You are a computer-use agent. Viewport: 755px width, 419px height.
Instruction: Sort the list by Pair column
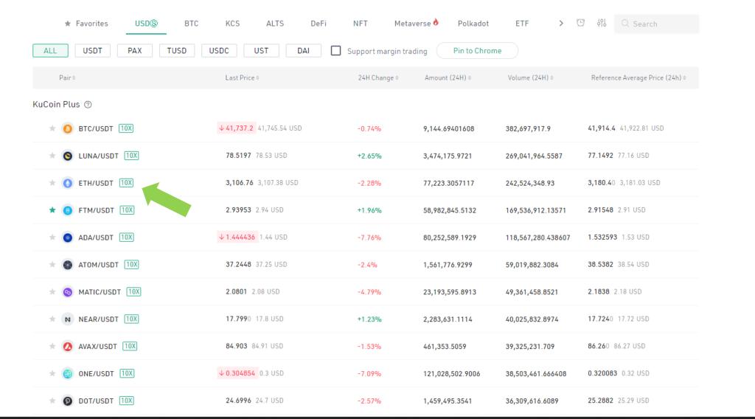coord(67,77)
